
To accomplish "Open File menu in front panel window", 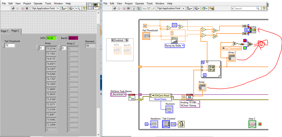I will coord(4,3).
